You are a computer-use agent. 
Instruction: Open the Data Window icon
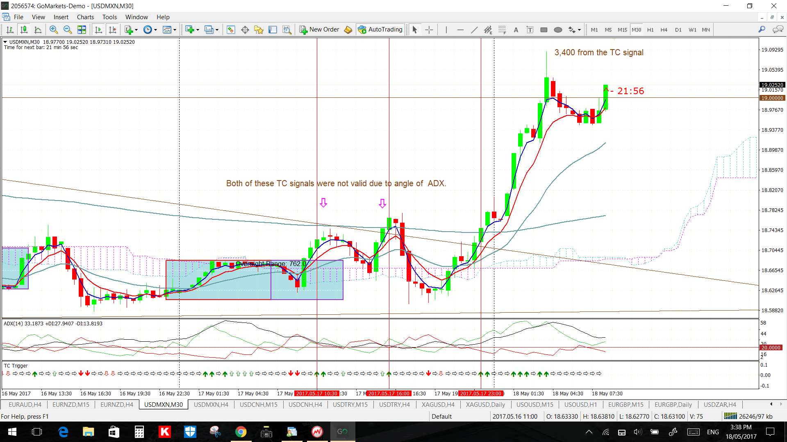(x=245, y=29)
